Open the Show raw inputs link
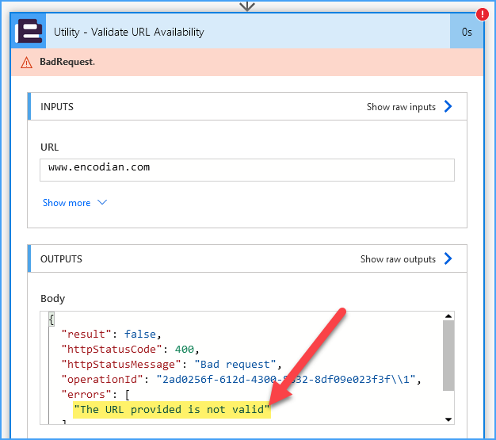496x440 pixels. pos(401,107)
